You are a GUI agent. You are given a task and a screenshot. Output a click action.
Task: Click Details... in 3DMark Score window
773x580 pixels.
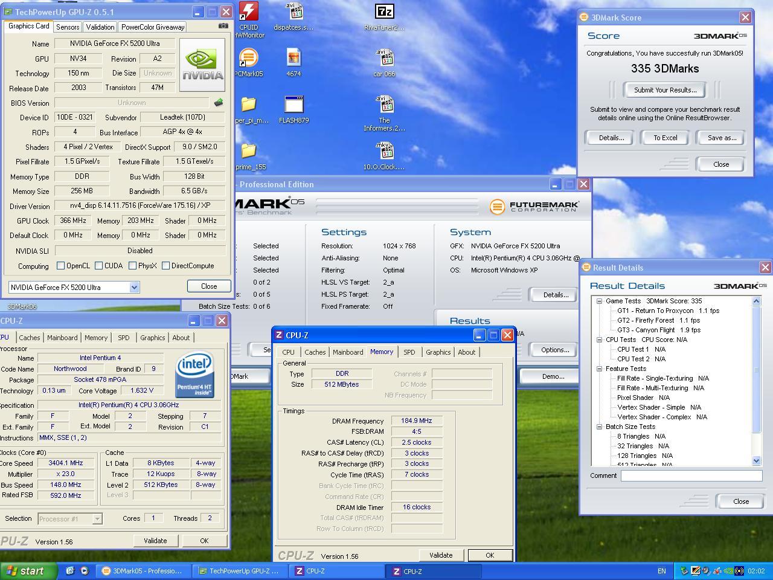point(611,138)
